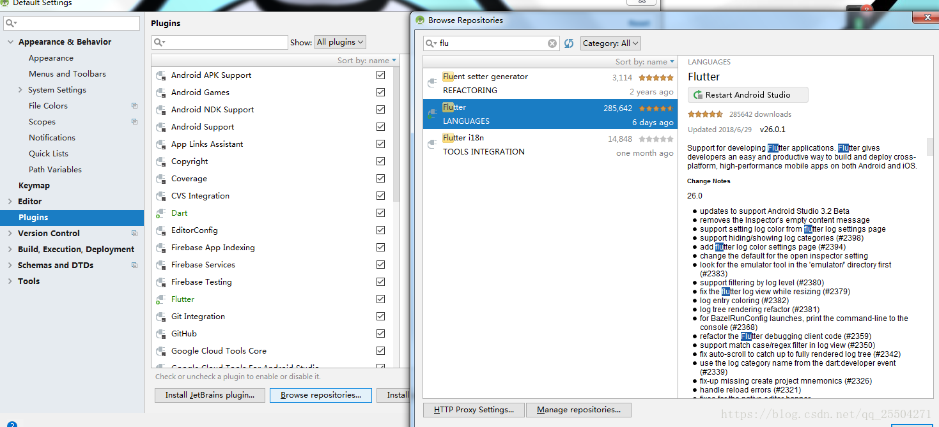Click the Dart plugin icon
Image resolution: width=939 pixels, height=427 pixels.
[161, 213]
